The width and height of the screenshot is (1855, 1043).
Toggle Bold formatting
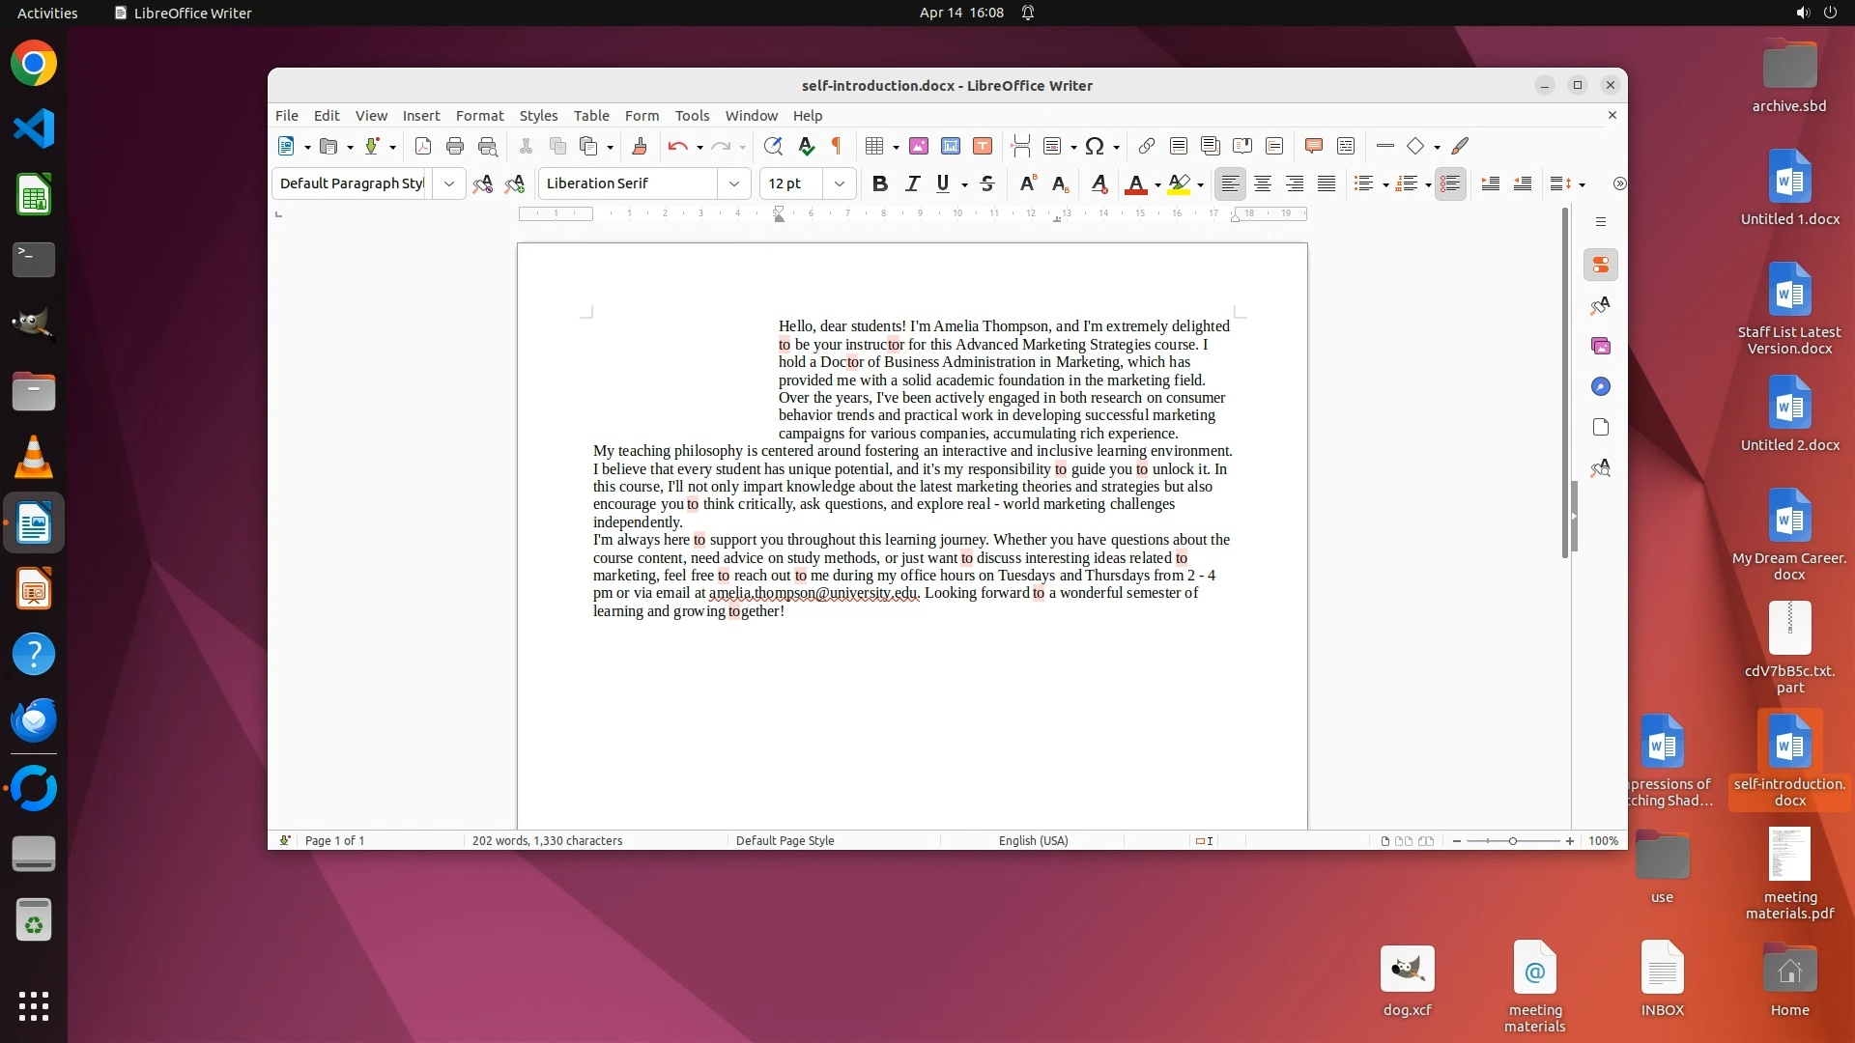click(879, 183)
